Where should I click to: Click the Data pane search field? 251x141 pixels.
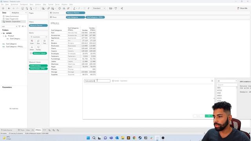(9, 26)
